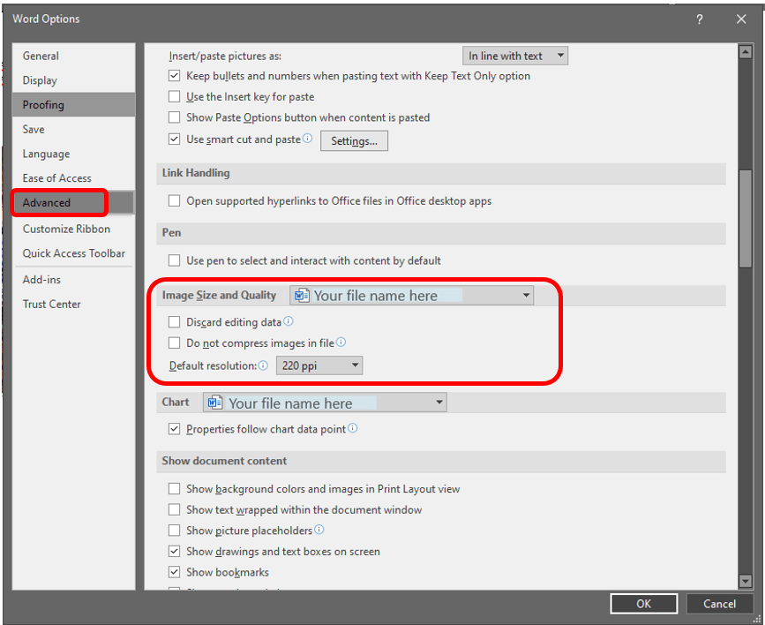The width and height of the screenshot is (765, 625).
Task: Confirm with the OK button
Action: click(x=643, y=604)
